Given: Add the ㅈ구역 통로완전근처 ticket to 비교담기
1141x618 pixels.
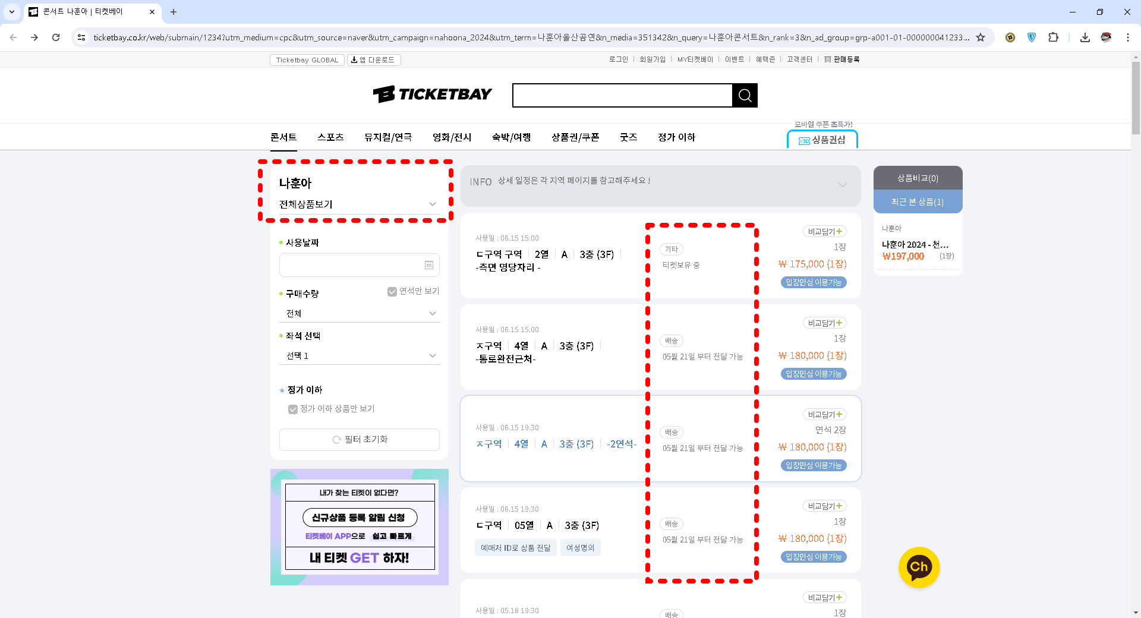Looking at the screenshot, I should (825, 323).
